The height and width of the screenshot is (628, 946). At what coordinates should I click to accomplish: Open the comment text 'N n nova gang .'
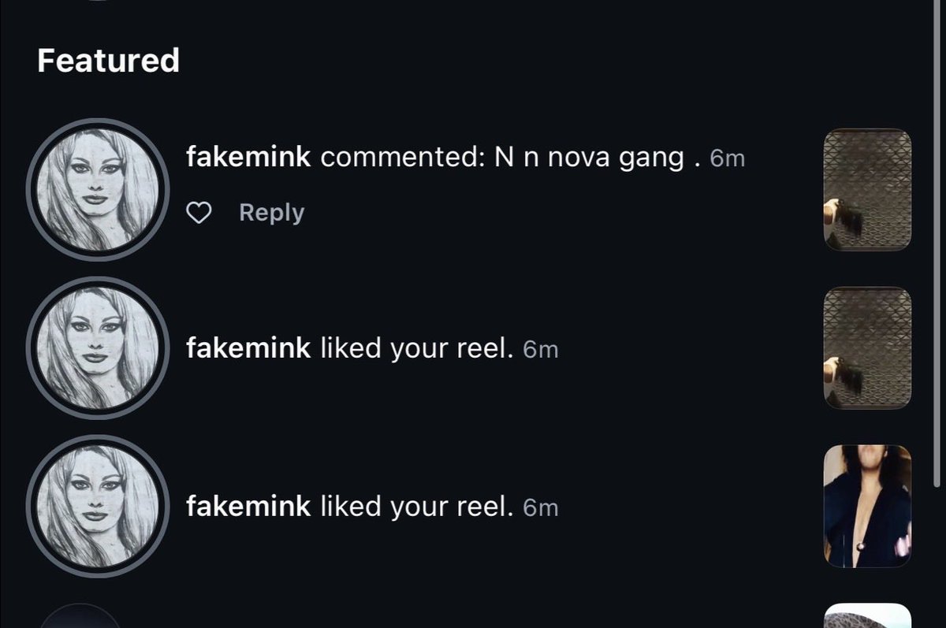pyautogui.click(x=597, y=158)
